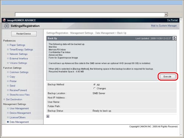
Task: Open the Store/Access Files settings
Action: coord(20,95)
